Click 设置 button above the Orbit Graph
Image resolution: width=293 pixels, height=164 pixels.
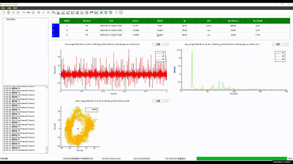(158, 101)
